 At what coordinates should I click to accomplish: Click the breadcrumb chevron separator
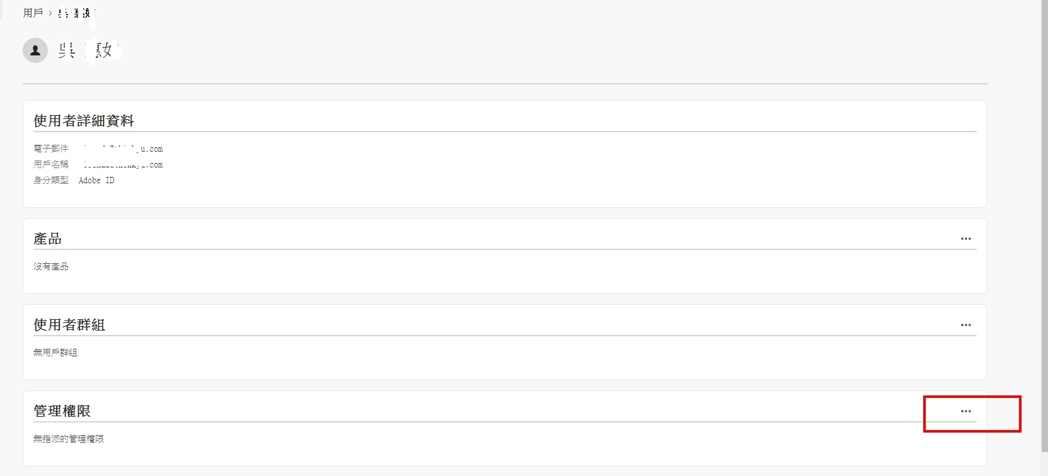(x=50, y=13)
